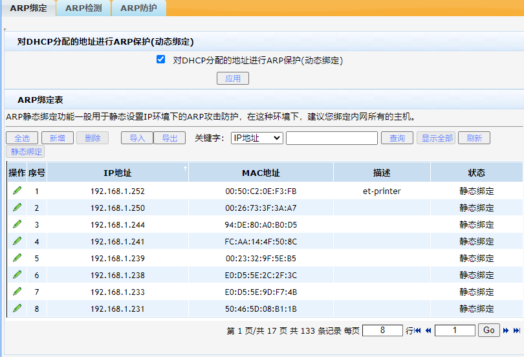Click 新增 to add a binding
524x357 pixels.
[58, 138]
